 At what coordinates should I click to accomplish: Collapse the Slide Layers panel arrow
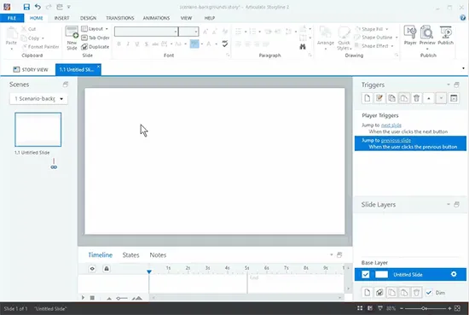click(449, 204)
